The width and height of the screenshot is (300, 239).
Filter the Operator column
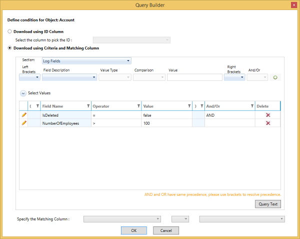pos(138,106)
